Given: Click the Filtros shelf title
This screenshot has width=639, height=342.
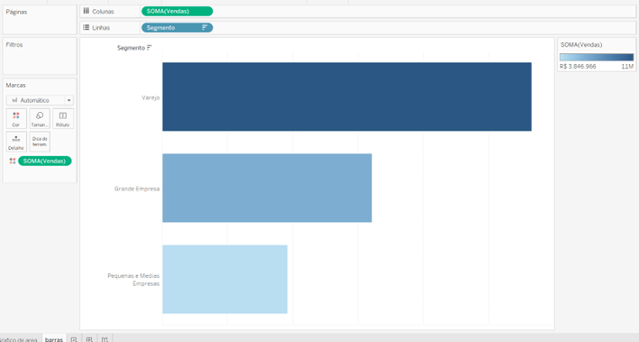Looking at the screenshot, I should coord(14,45).
